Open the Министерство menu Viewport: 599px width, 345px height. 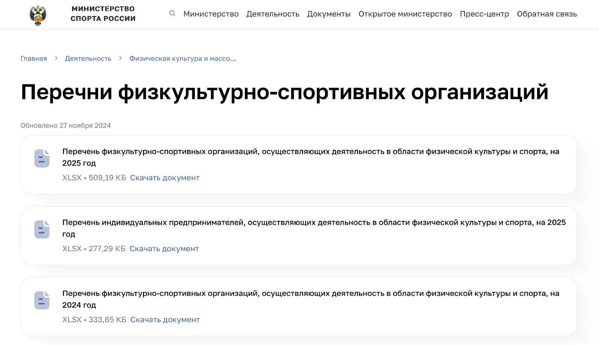tap(211, 14)
